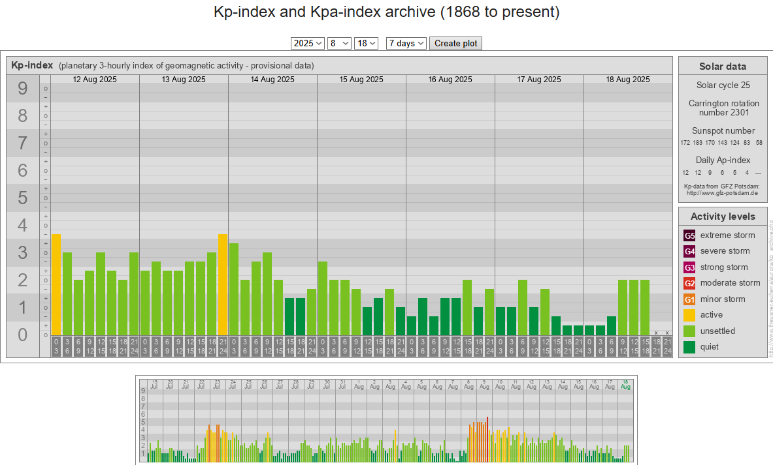Open the month dropdown showing 8
The height and width of the screenshot is (465, 773).
339,43
